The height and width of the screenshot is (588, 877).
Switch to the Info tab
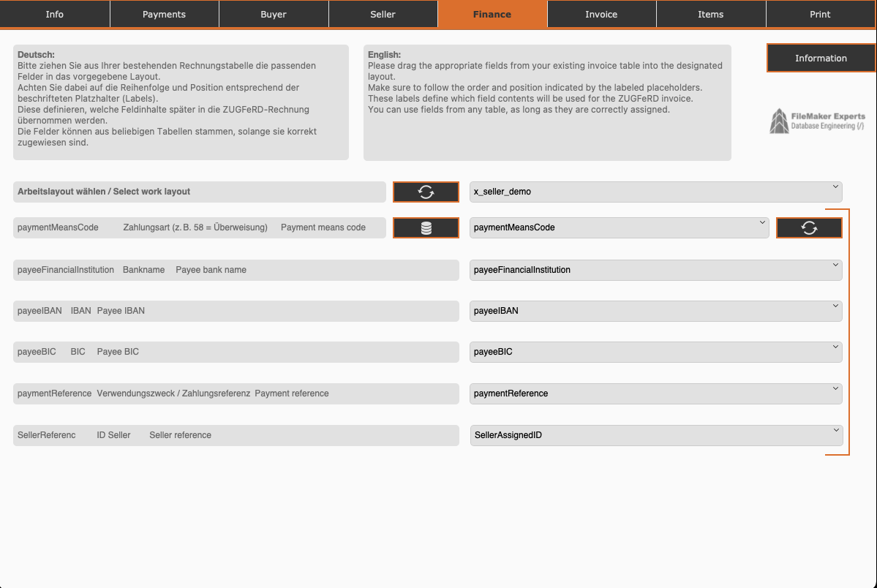(x=55, y=14)
